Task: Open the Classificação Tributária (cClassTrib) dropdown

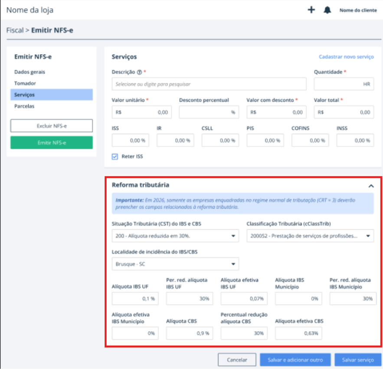Action: click(x=310, y=236)
